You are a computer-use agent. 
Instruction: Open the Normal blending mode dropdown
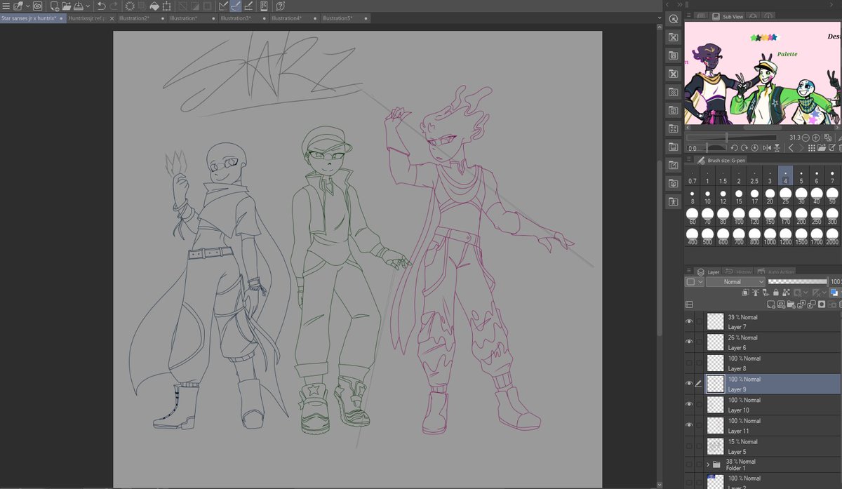pos(735,281)
